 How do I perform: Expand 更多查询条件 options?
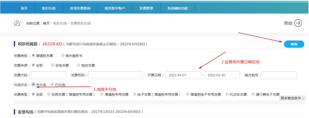point(292,98)
